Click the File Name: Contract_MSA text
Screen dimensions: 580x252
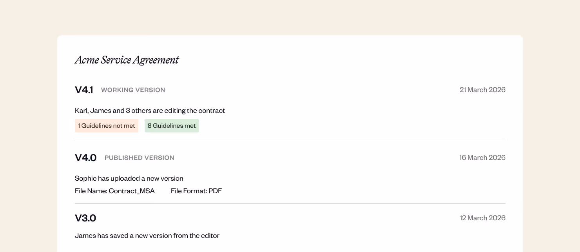(x=115, y=191)
